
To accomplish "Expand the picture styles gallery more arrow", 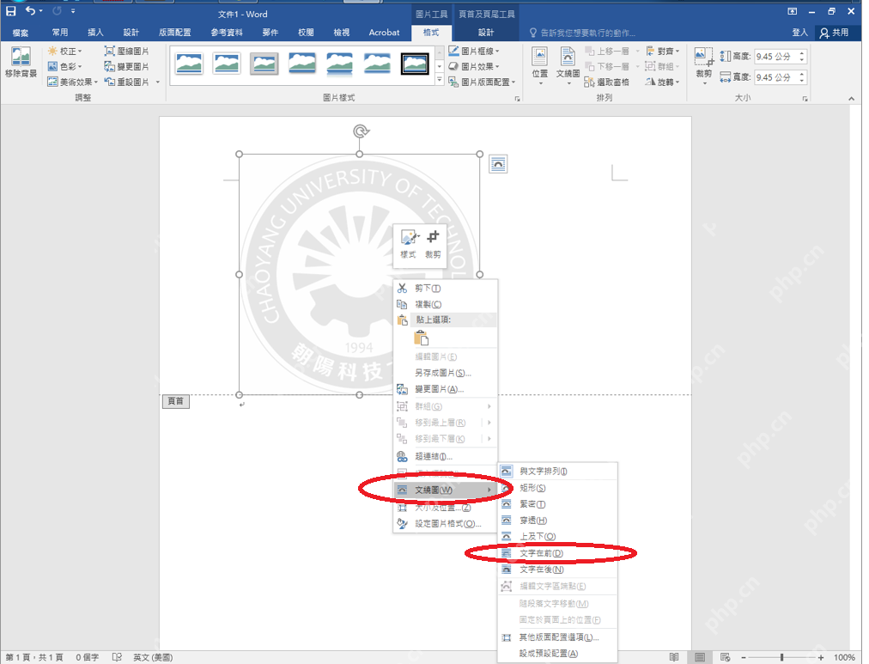I will [x=440, y=81].
